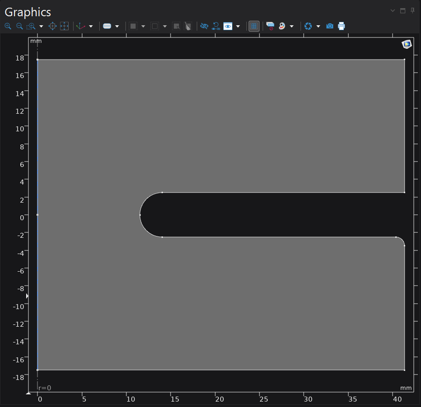
Task: Open the zoom box dropdown arrow
Action: 42,26
